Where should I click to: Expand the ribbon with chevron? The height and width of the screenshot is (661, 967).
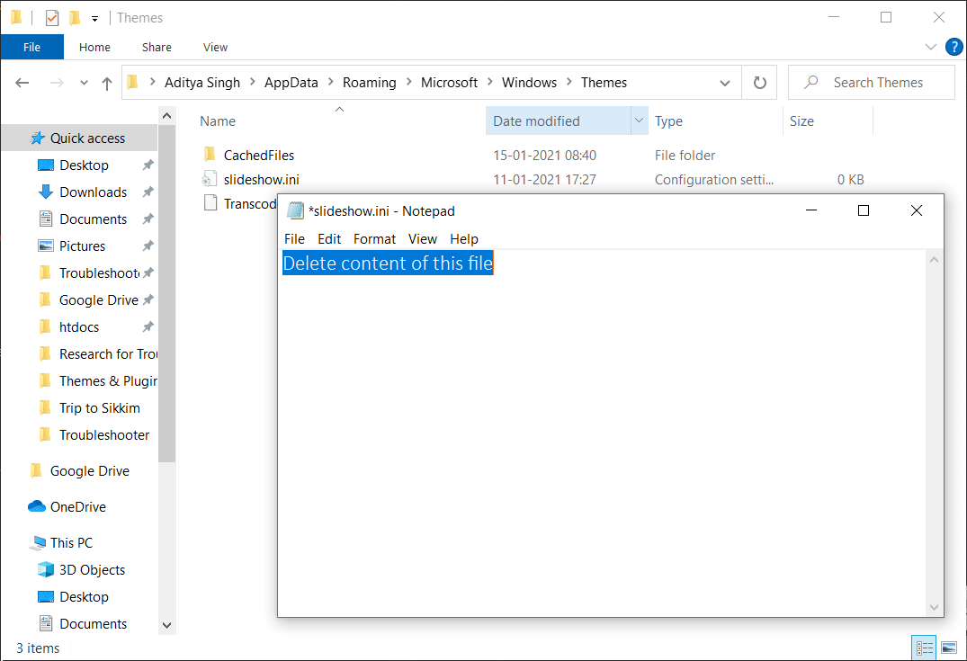(931, 47)
